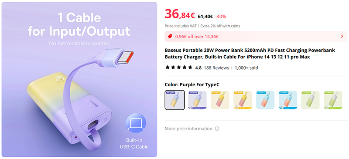This screenshot has width=349, height=159.
Task: Click the Built-in USB-C Cable circle icon
Action: pos(136,123)
